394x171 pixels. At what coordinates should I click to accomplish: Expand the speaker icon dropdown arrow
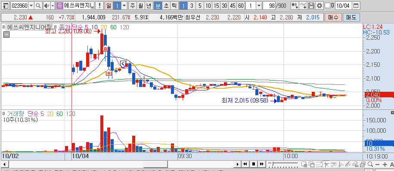click(53, 5)
